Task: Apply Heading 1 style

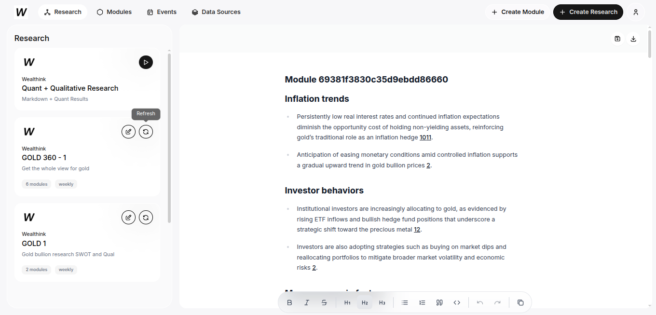Action: 347,302
